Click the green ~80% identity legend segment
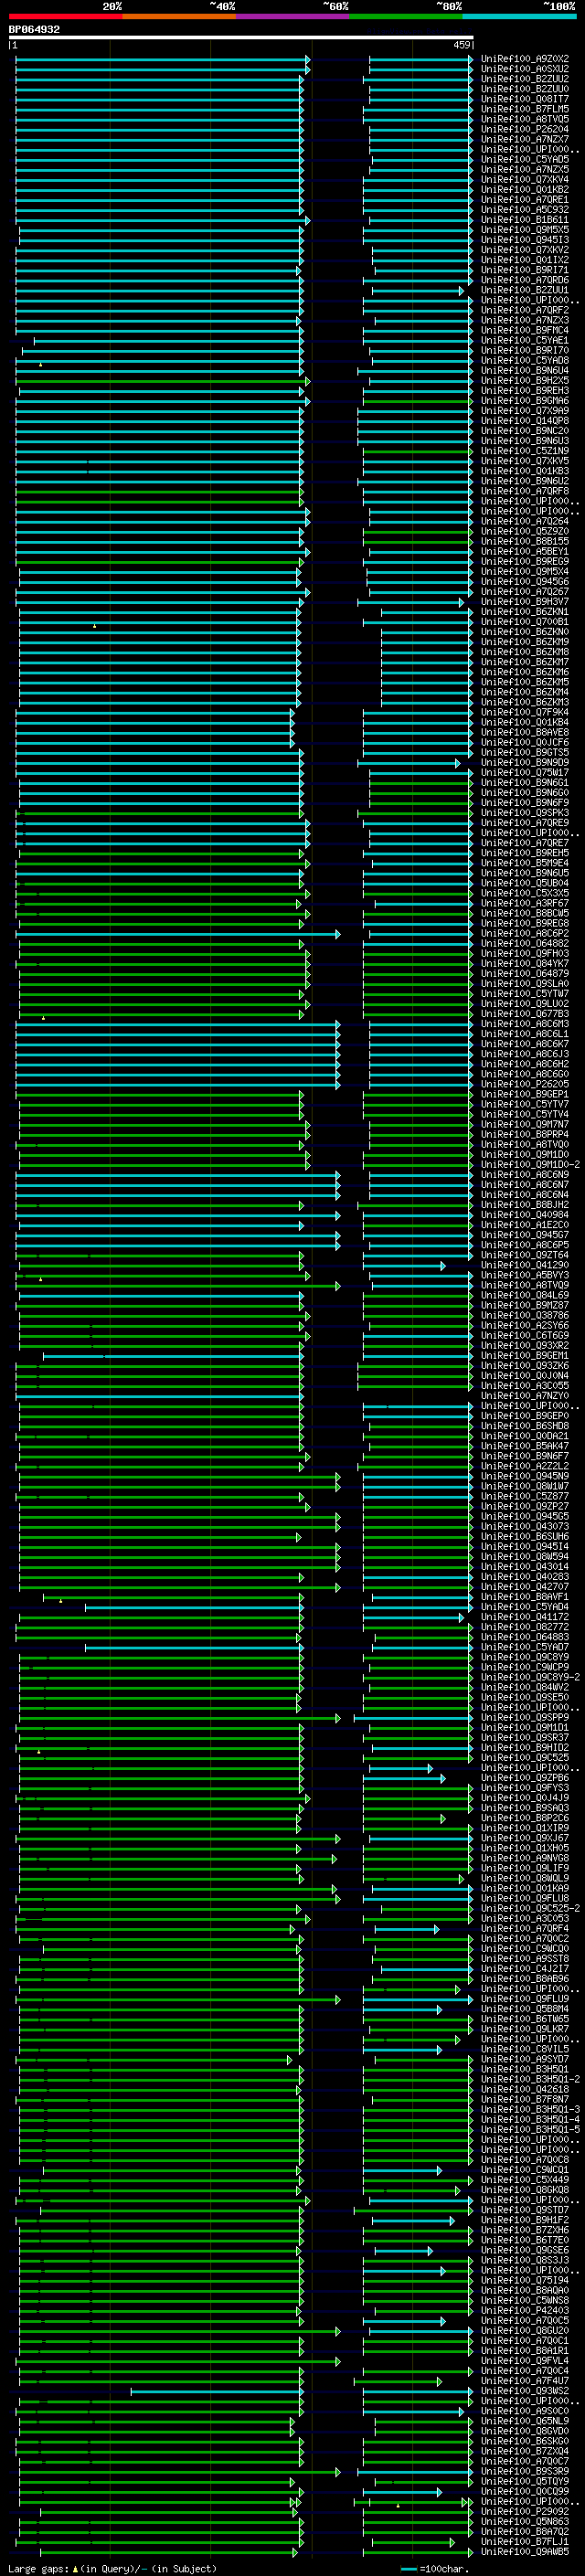 [406, 17]
